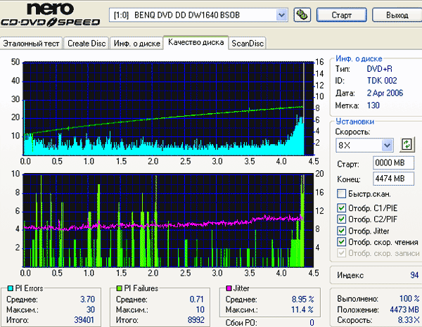The height and width of the screenshot is (327, 422).
Task: Expand the 8X speed dropdown
Action: pos(387,146)
